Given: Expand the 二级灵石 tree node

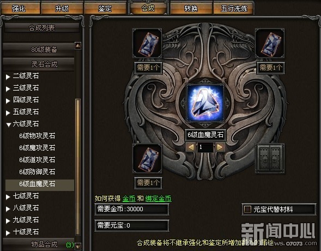Looking at the screenshot, I should click(x=8, y=77).
